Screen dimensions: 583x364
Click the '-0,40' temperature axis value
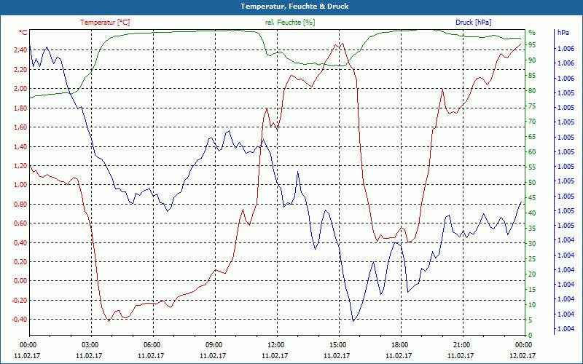(x=20, y=320)
